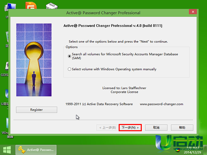Click the 2014/12/29 date in tray

point(193,153)
